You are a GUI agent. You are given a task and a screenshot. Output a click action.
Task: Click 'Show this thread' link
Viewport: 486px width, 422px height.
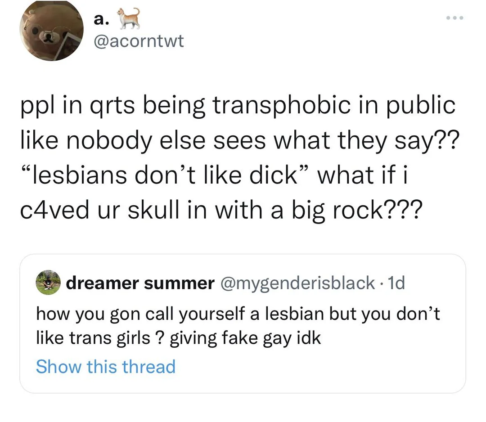point(106,367)
